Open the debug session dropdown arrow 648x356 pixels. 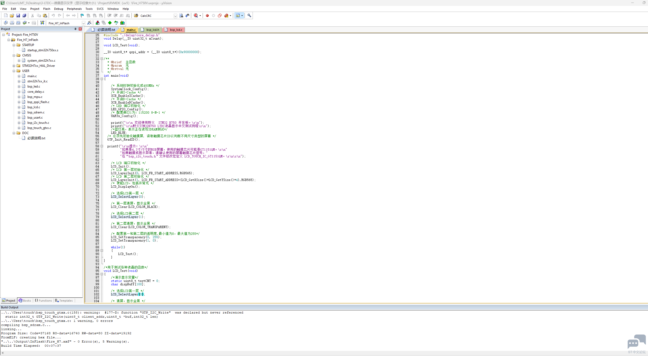(x=200, y=16)
